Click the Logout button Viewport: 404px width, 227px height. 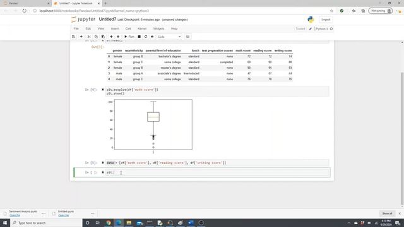[326, 20]
